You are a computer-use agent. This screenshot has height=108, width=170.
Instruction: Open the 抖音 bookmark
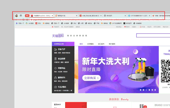pos(80,23)
